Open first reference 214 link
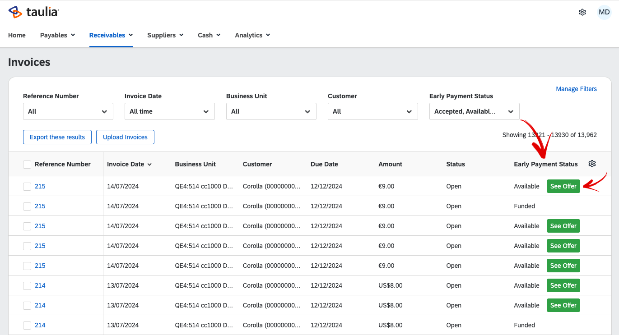The height and width of the screenshot is (335, 619). tap(40, 285)
